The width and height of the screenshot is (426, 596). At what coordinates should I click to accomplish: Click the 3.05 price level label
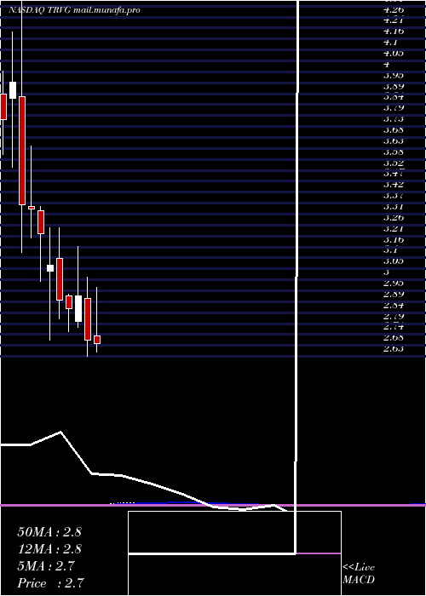pyautogui.click(x=394, y=261)
